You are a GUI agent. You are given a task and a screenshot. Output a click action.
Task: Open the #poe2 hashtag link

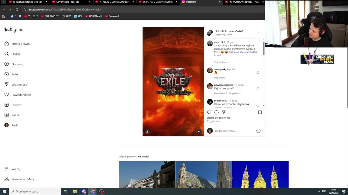[218, 55]
